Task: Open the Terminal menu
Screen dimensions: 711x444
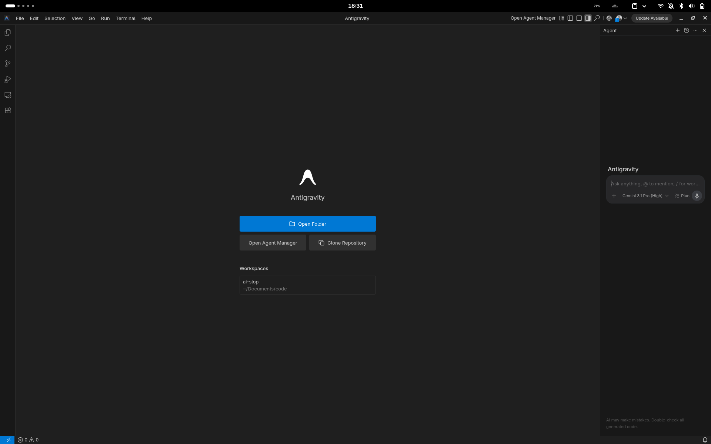Action: [126, 18]
